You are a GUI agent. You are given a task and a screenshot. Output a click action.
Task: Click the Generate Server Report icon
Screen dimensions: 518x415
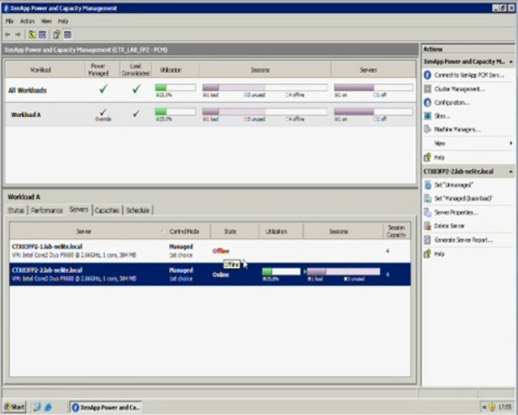[x=428, y=240]
